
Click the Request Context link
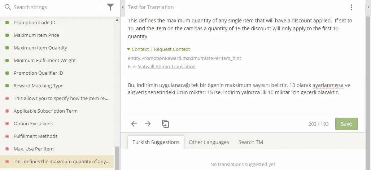tap(172, 49)
